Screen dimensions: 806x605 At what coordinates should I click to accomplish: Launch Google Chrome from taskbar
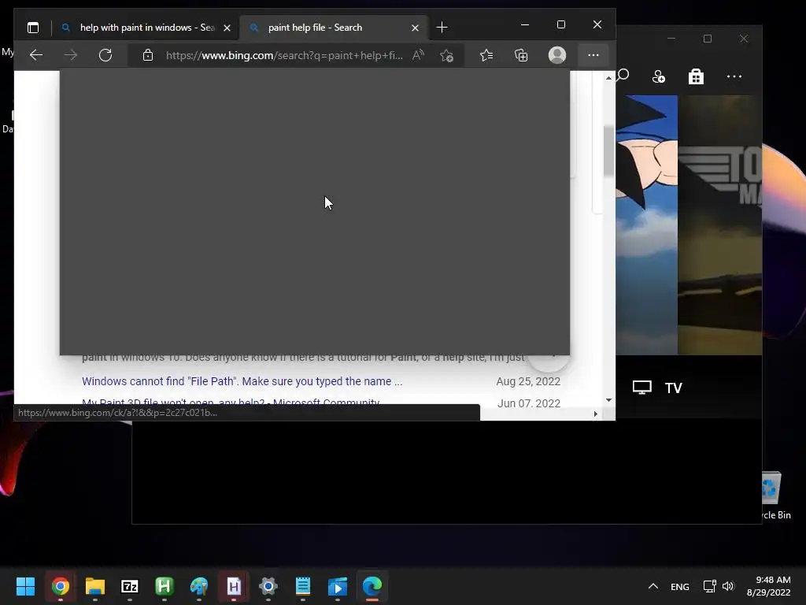60,586
